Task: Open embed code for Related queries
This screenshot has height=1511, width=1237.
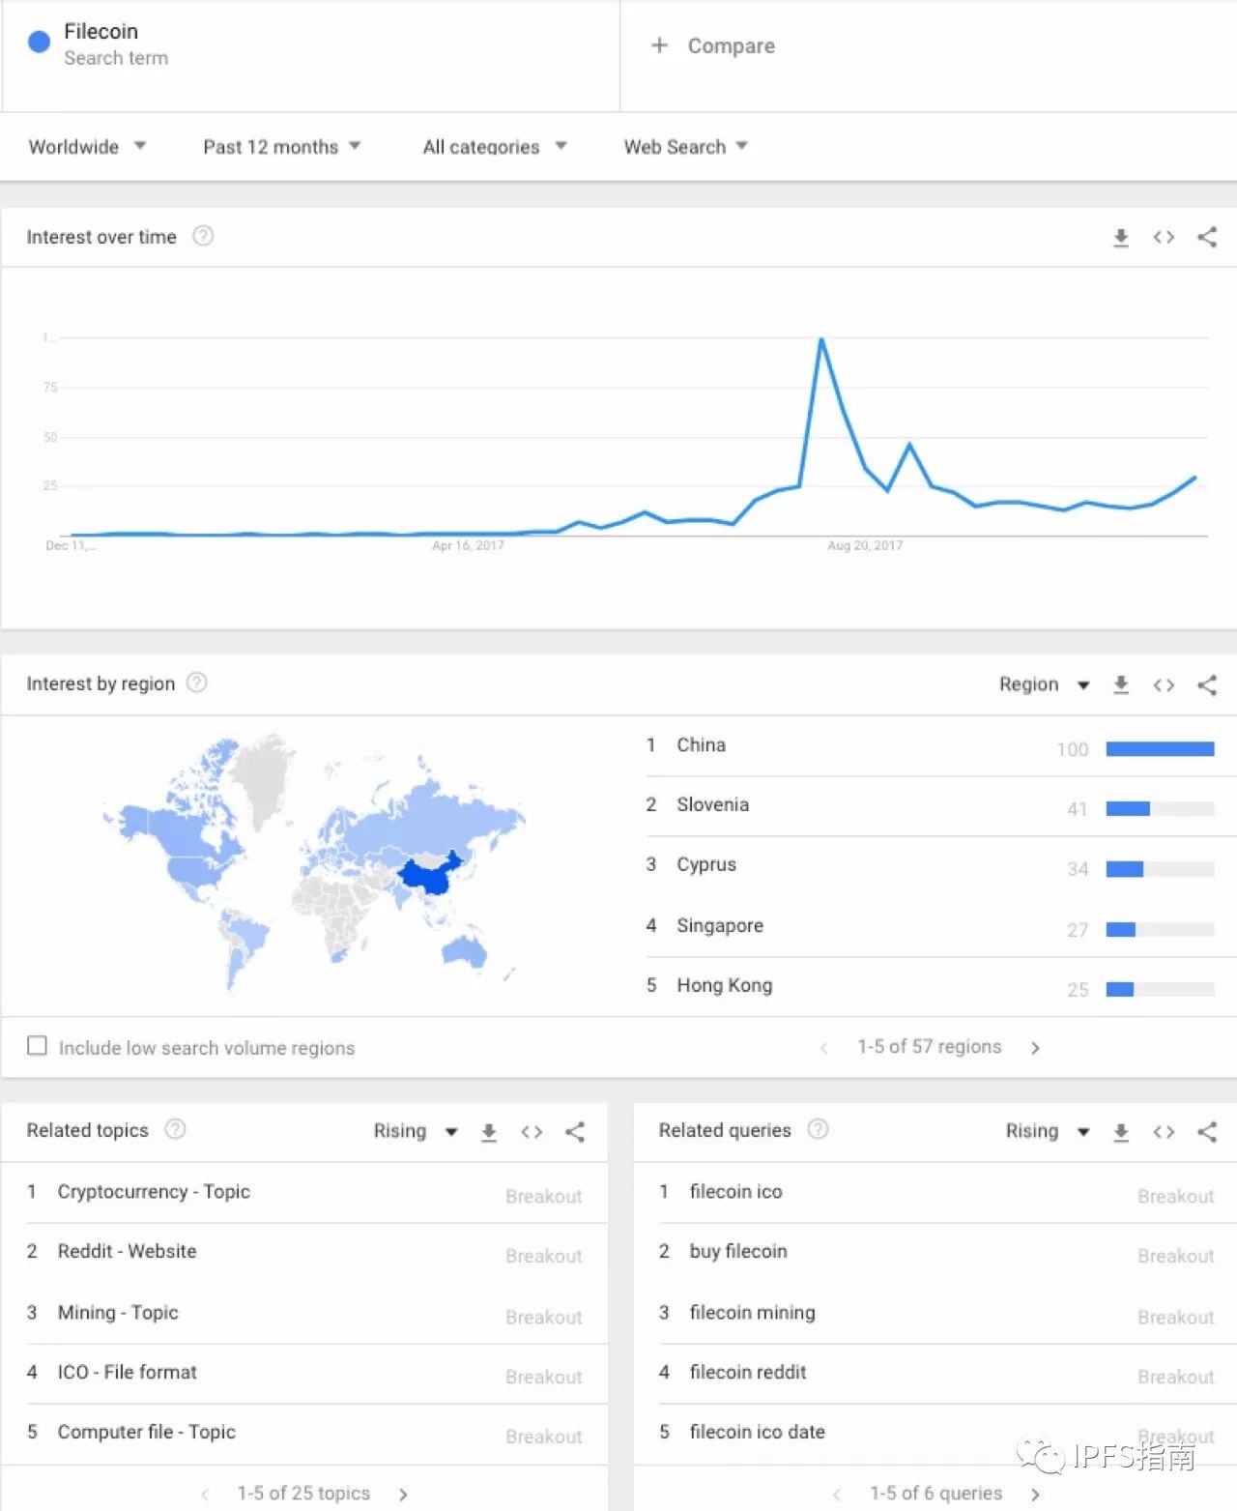Action: pyautogui.click(x=1164, y=1132)
